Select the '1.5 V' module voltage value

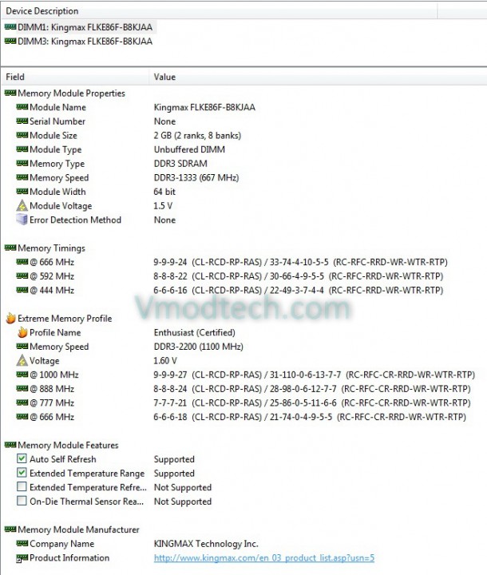pyautogui.click(x=163, y=206)
